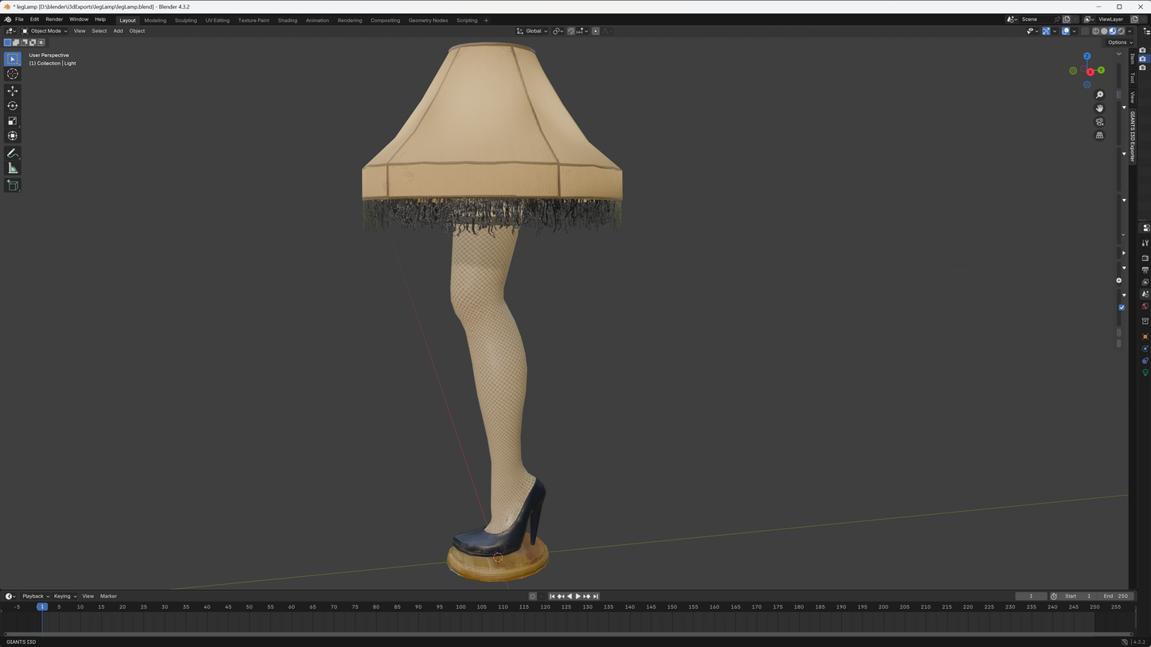
Task: Switch to Rendered viewport shading
Action: pos(1121,31)
